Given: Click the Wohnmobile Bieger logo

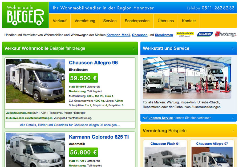Looking at the screenshot, I should point(25,15).
